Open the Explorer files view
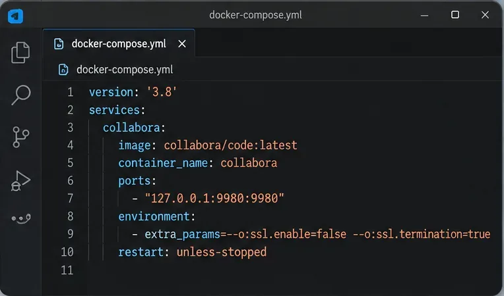Image resolution: width=504 pixels, height=296 pixels. pyautogui.click(x=20, y=52)
